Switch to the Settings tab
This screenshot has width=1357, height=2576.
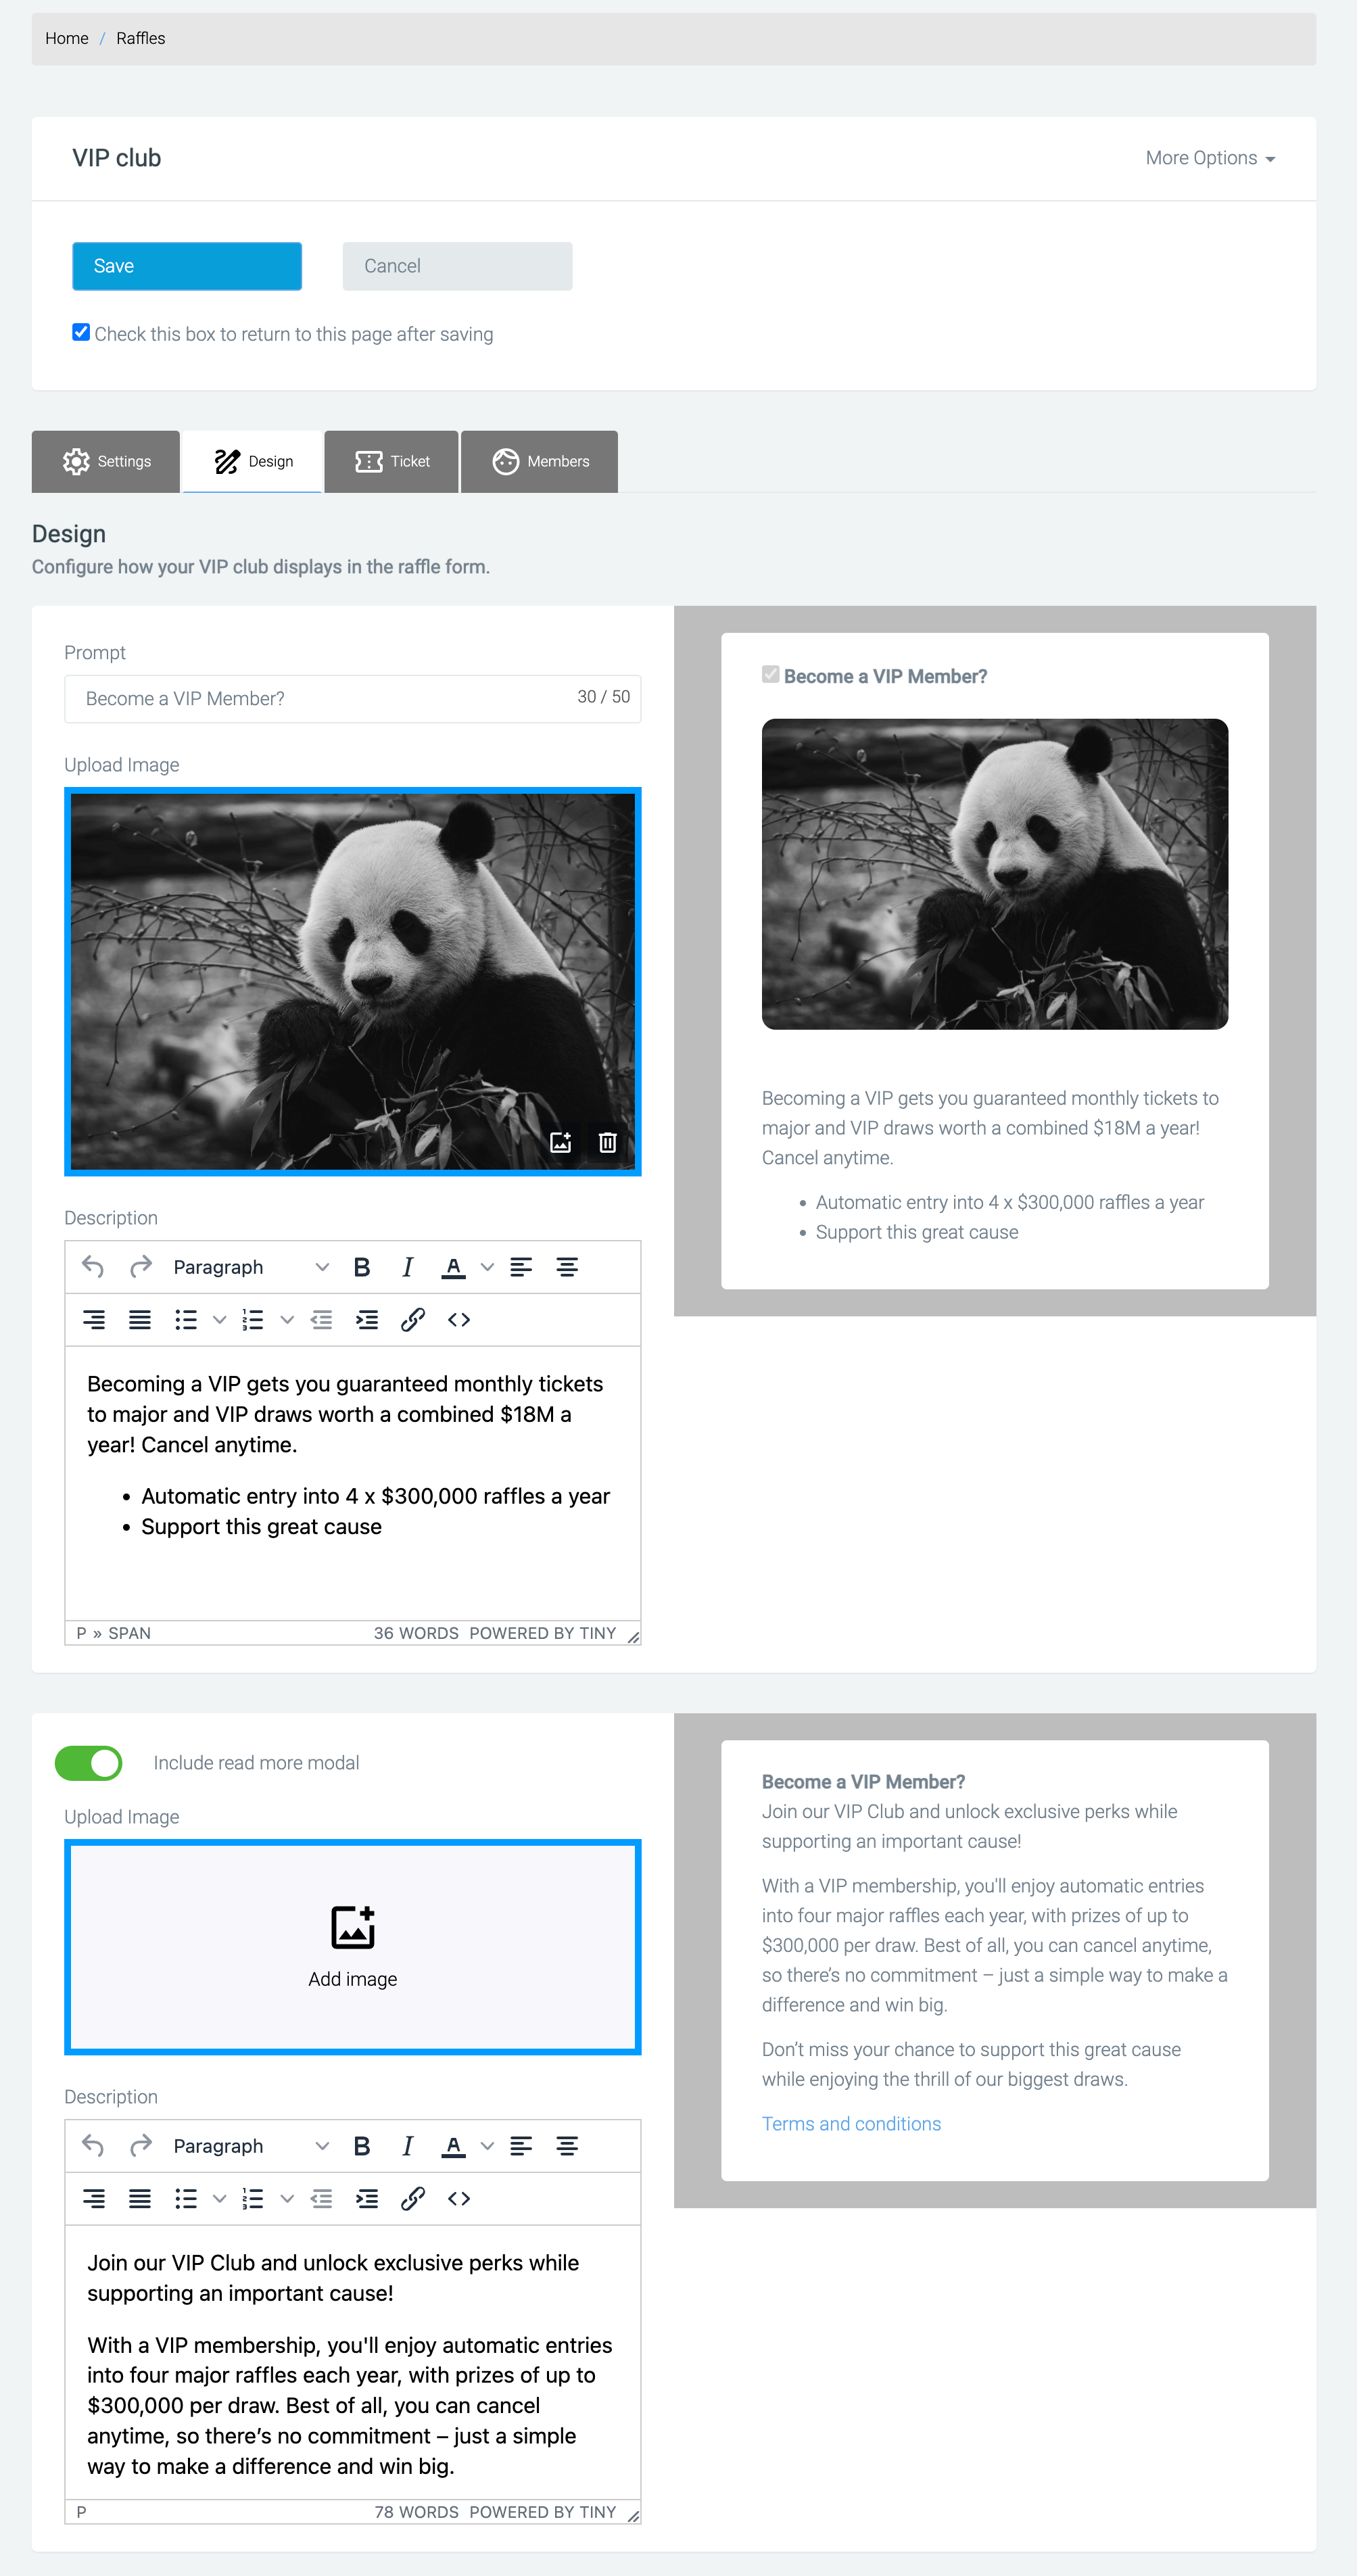pyautogui.click(x=106, y=461)
